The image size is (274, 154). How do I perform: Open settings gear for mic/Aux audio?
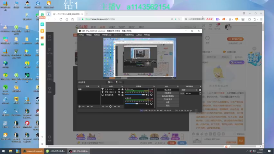tap(151, 95)
